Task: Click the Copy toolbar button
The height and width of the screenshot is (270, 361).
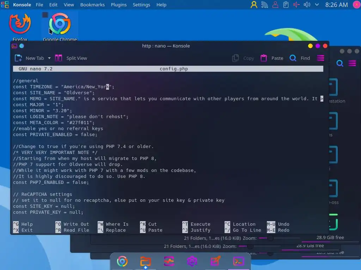Action: click(243, 58)
